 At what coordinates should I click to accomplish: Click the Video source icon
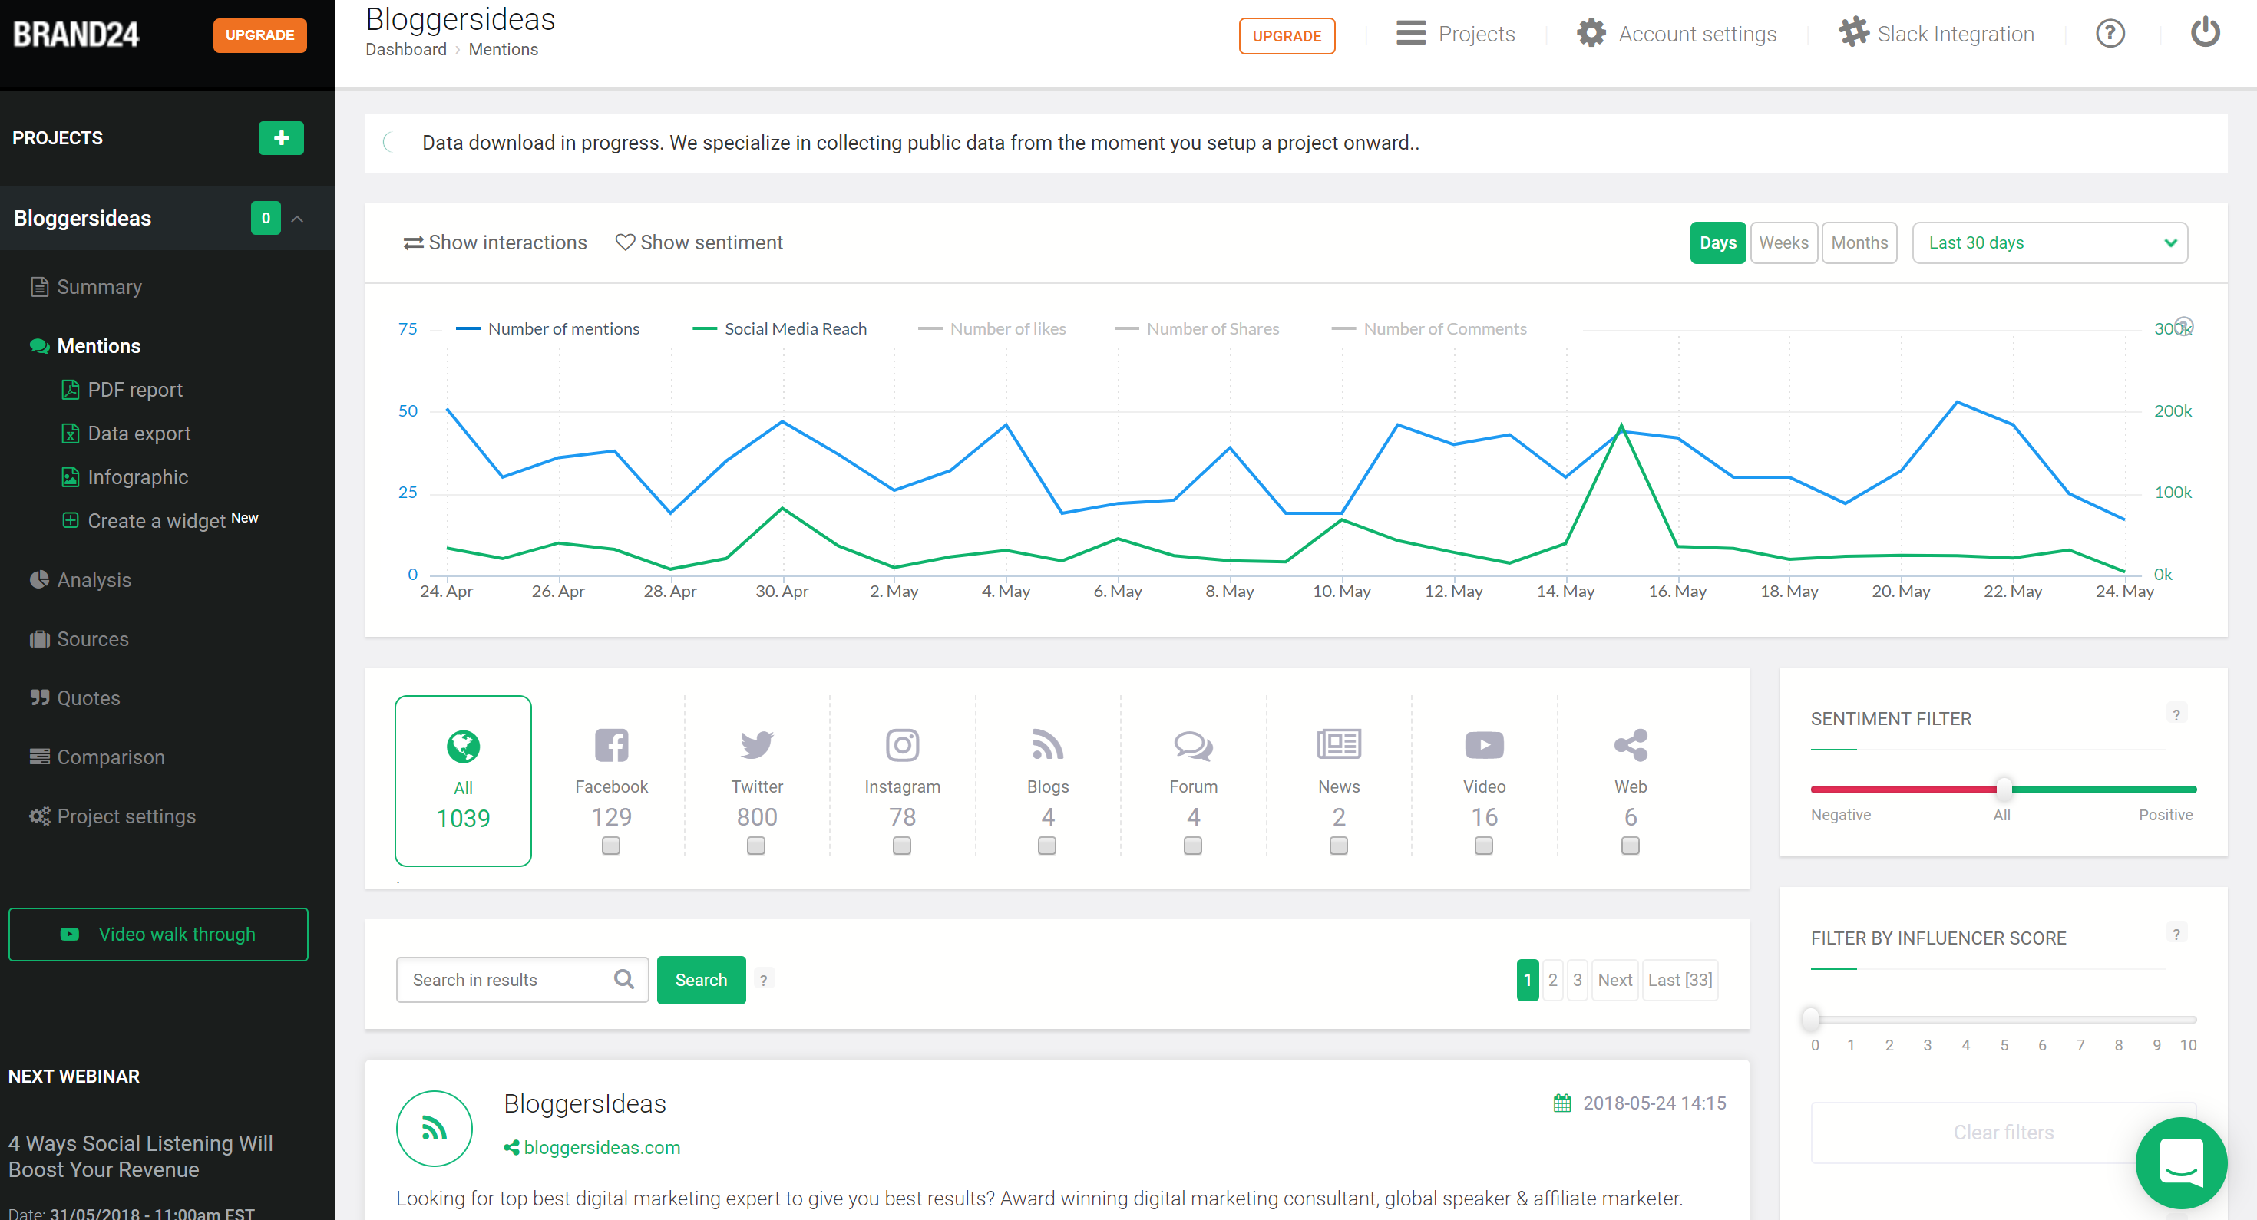pos(1483,745)
